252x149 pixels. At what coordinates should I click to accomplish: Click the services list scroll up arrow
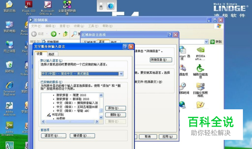[101, 95]
